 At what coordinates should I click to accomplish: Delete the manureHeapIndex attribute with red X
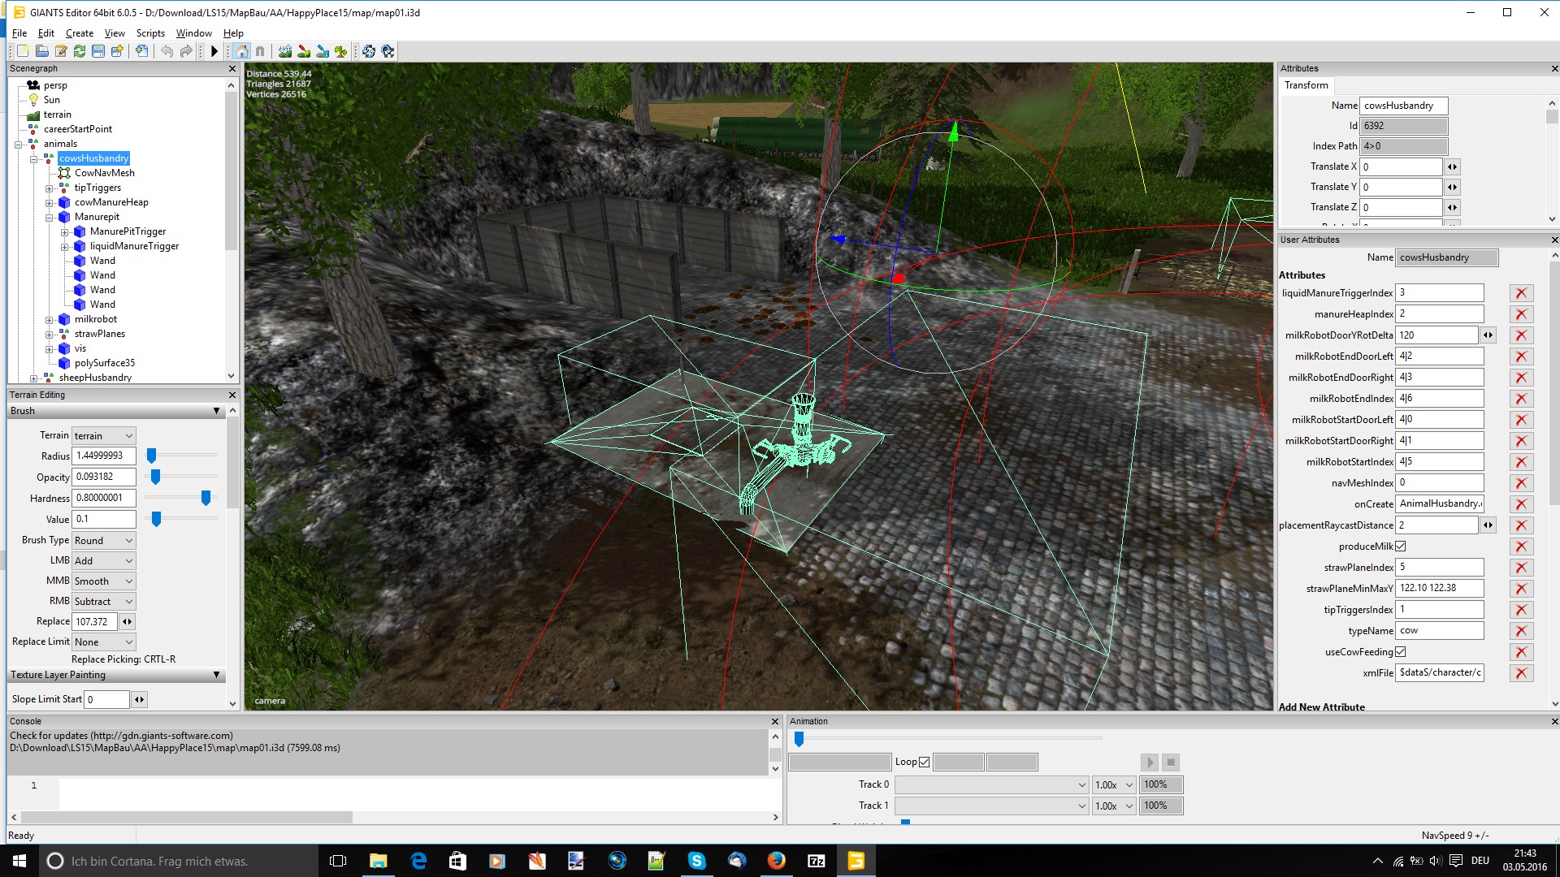click(1521, 314)
